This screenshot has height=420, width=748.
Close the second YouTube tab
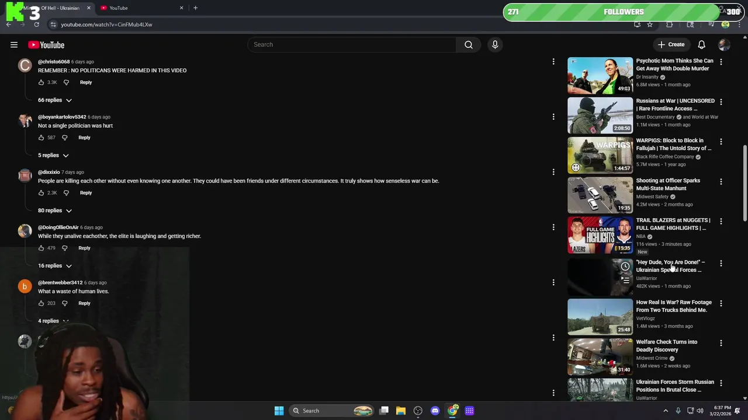181,8
